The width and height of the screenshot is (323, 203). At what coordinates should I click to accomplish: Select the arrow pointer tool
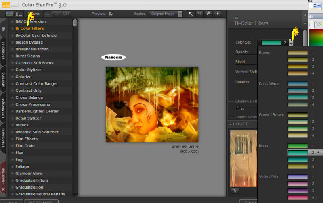point(191,14)
